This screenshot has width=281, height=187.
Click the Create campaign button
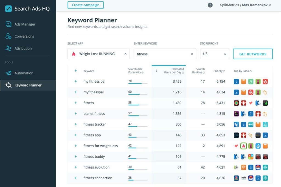[x=85, y=5]
